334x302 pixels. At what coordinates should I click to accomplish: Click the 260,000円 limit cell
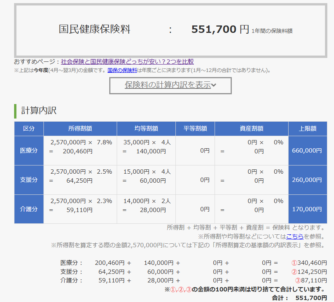(308, 180)
